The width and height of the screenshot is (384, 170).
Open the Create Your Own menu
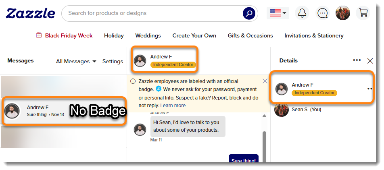(x=194, y=35)
